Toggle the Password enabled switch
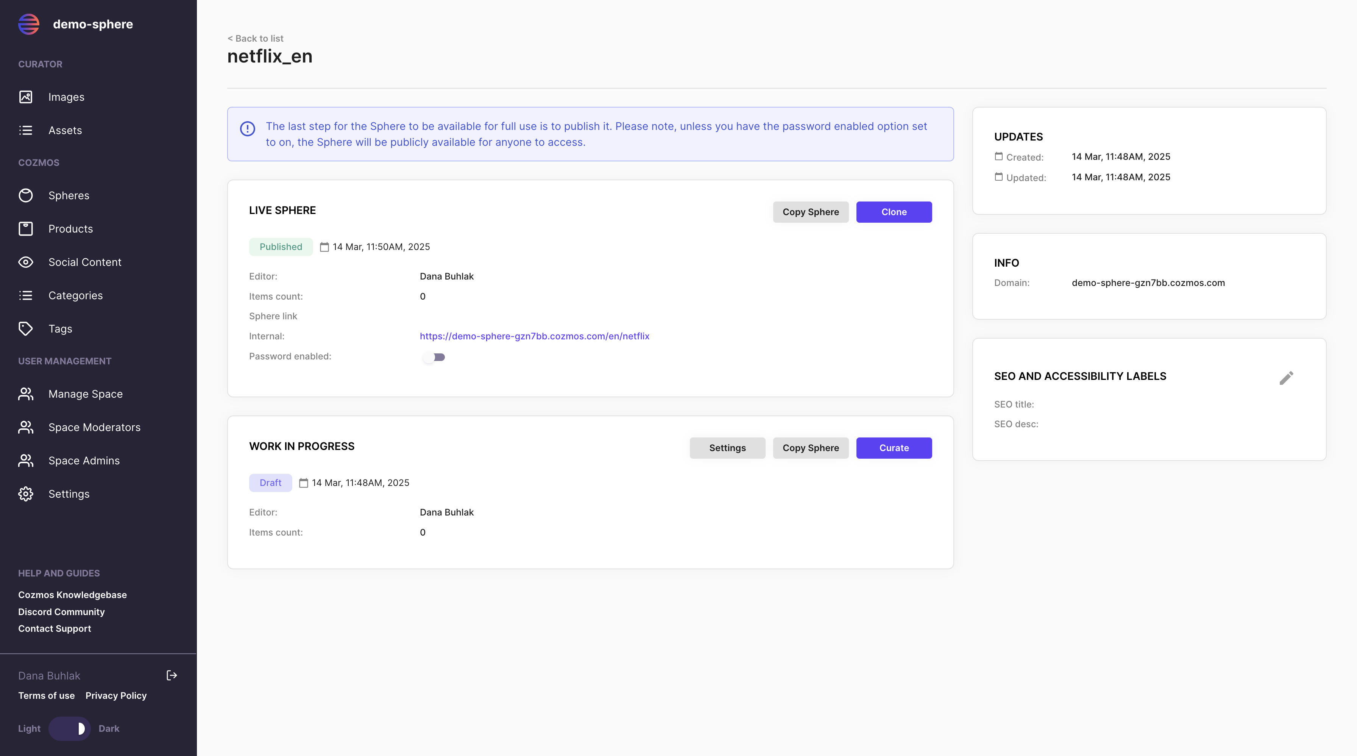1357x756 pixels. pyautogui.click(x=434, y=357)
